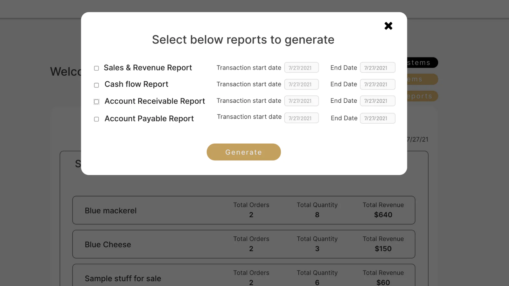Click Blue mackerel total revenue $640
Viewport: 509px width, 286px height.
[383, 215]
